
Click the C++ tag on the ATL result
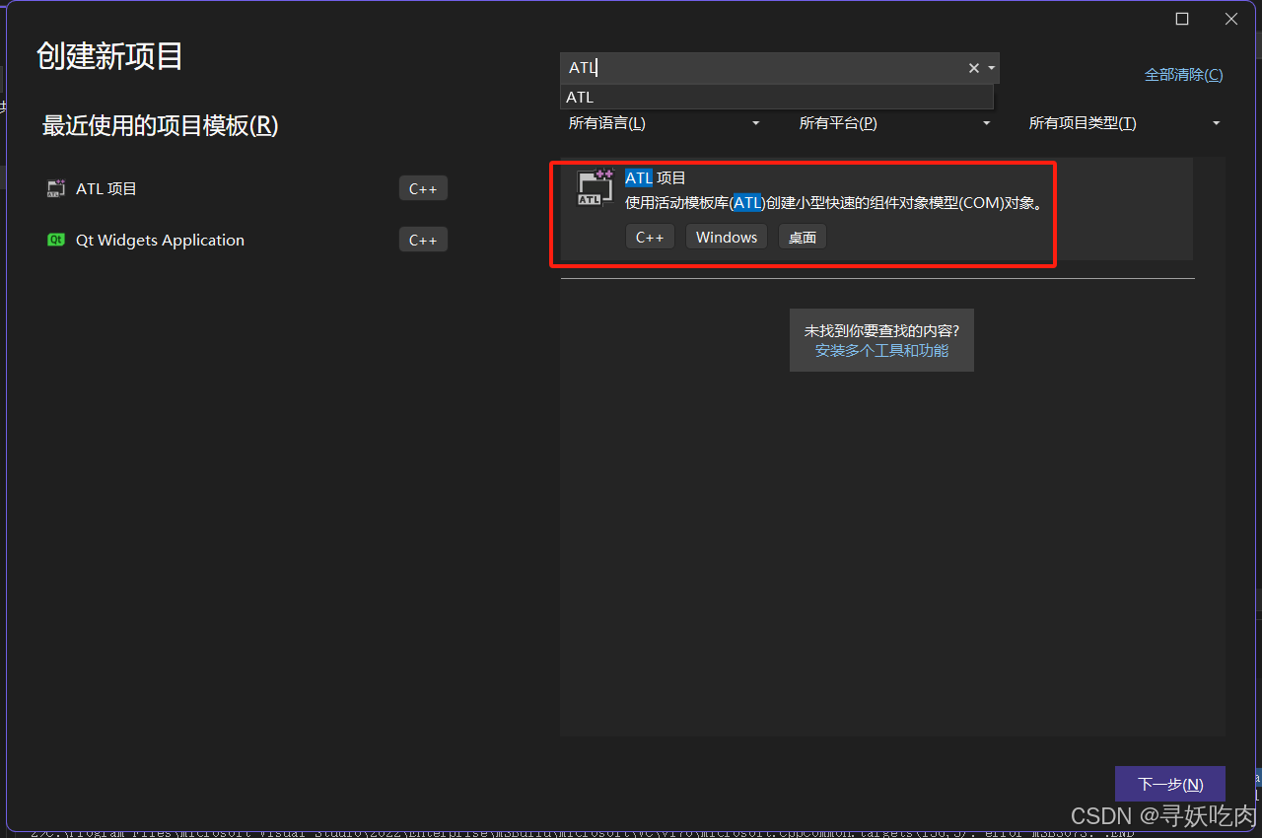pos(650,237)
